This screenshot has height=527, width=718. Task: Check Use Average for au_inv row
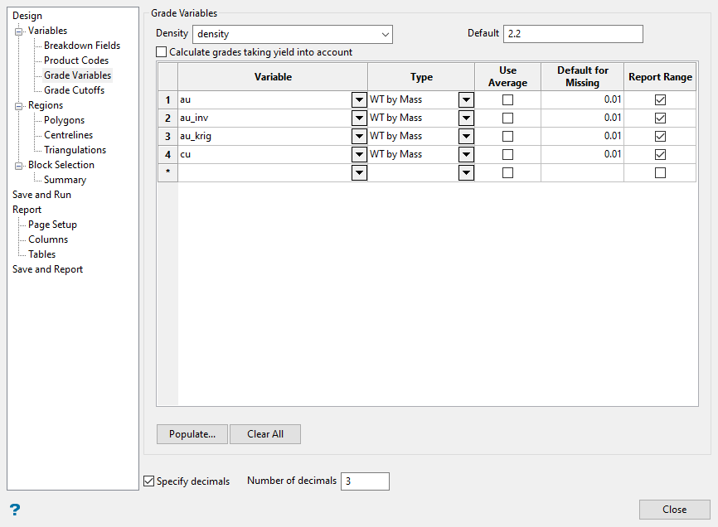(507, 118)
